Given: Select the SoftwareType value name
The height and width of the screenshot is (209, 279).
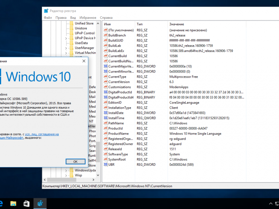Looking at the screenshot, I should [118, 154].
